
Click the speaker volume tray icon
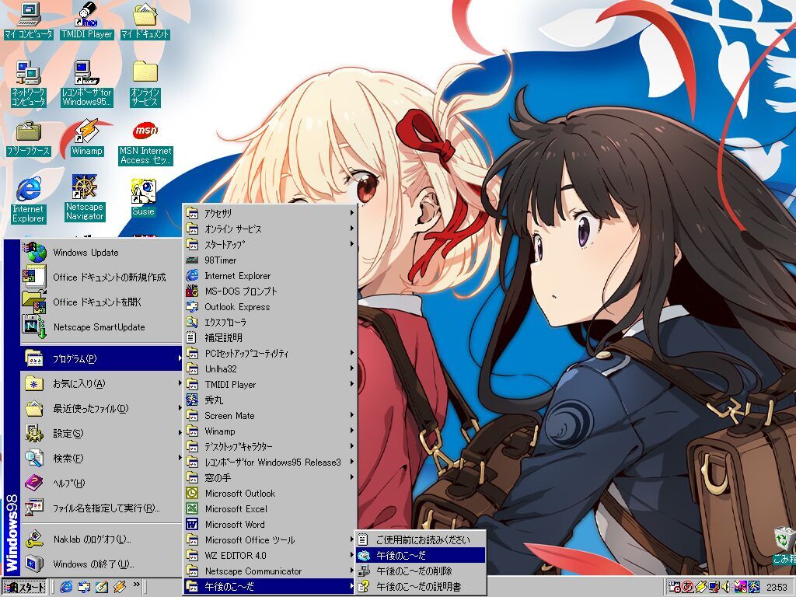click(727, 588)
